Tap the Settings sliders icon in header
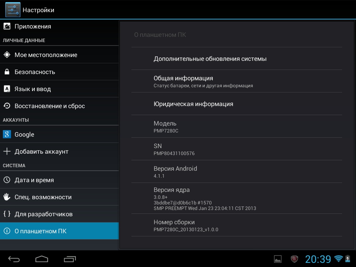 tap(13, 10)
